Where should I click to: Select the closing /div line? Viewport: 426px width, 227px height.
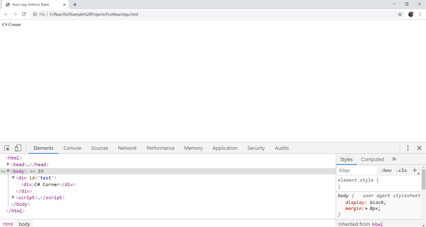(24, 191)
